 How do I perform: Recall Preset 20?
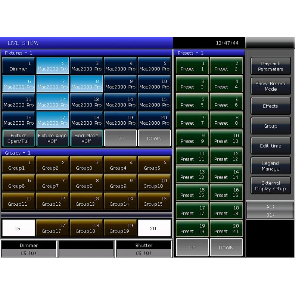coord(226,228)
